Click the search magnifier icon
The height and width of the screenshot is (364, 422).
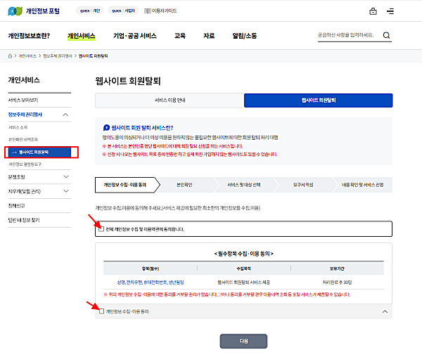(386, 35)
